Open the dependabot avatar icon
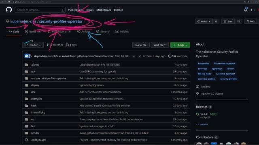The image size is (259, 145). point(27,56)
